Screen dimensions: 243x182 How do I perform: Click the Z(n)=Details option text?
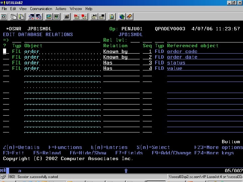click(x=21, y=147)
